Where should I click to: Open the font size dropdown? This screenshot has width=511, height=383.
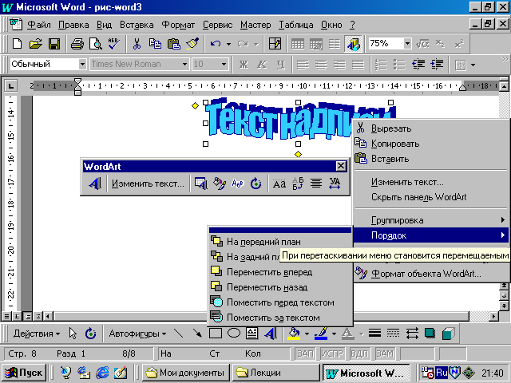[224, 64]
